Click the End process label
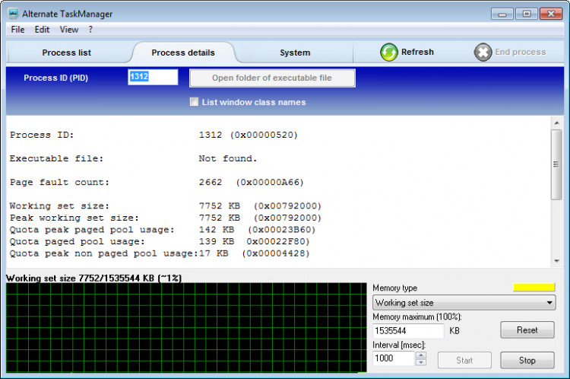This screenshot has width=570, height=379. [520, 52]
